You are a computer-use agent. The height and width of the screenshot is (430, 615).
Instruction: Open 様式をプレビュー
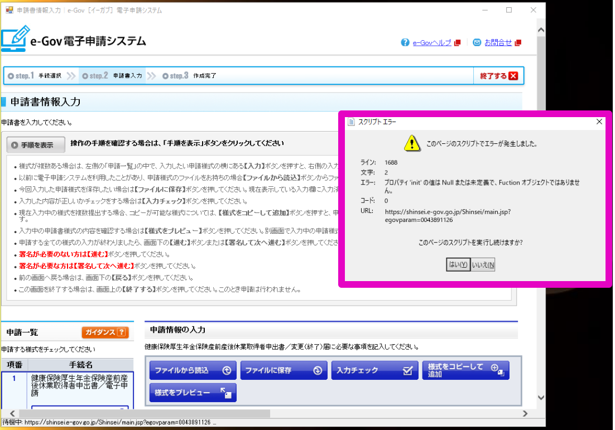click(193, 393)
